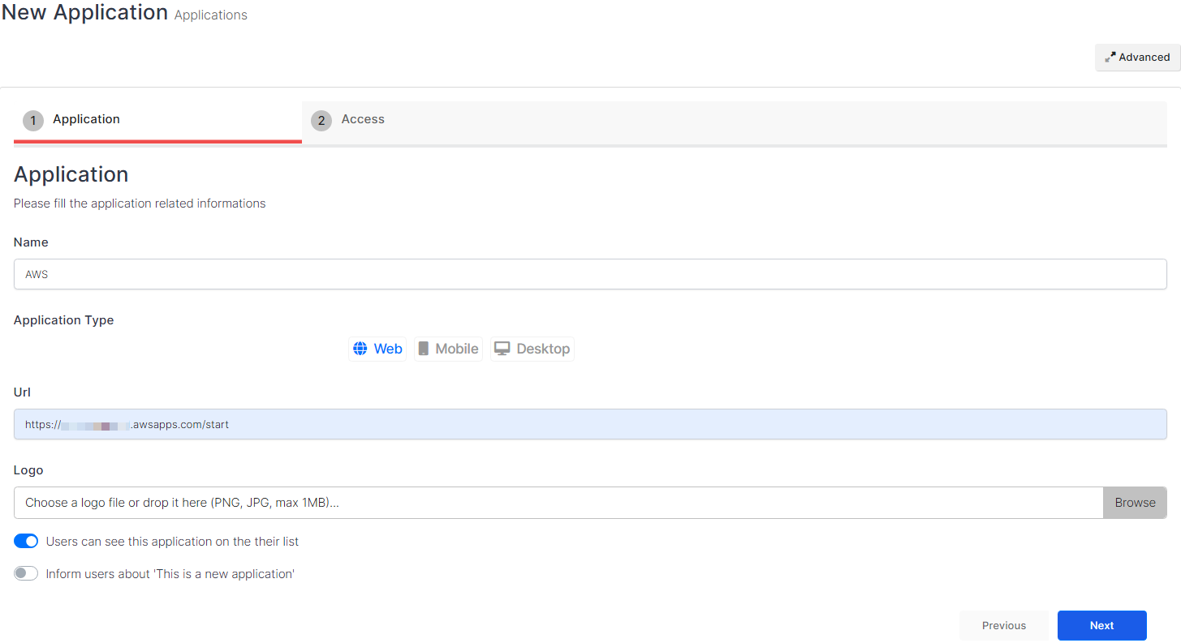Click the expand arrows icon beside Advanced
The height and width of the screenshot is (643, 1181).
pyautogui.click(x=1110, y=58)
